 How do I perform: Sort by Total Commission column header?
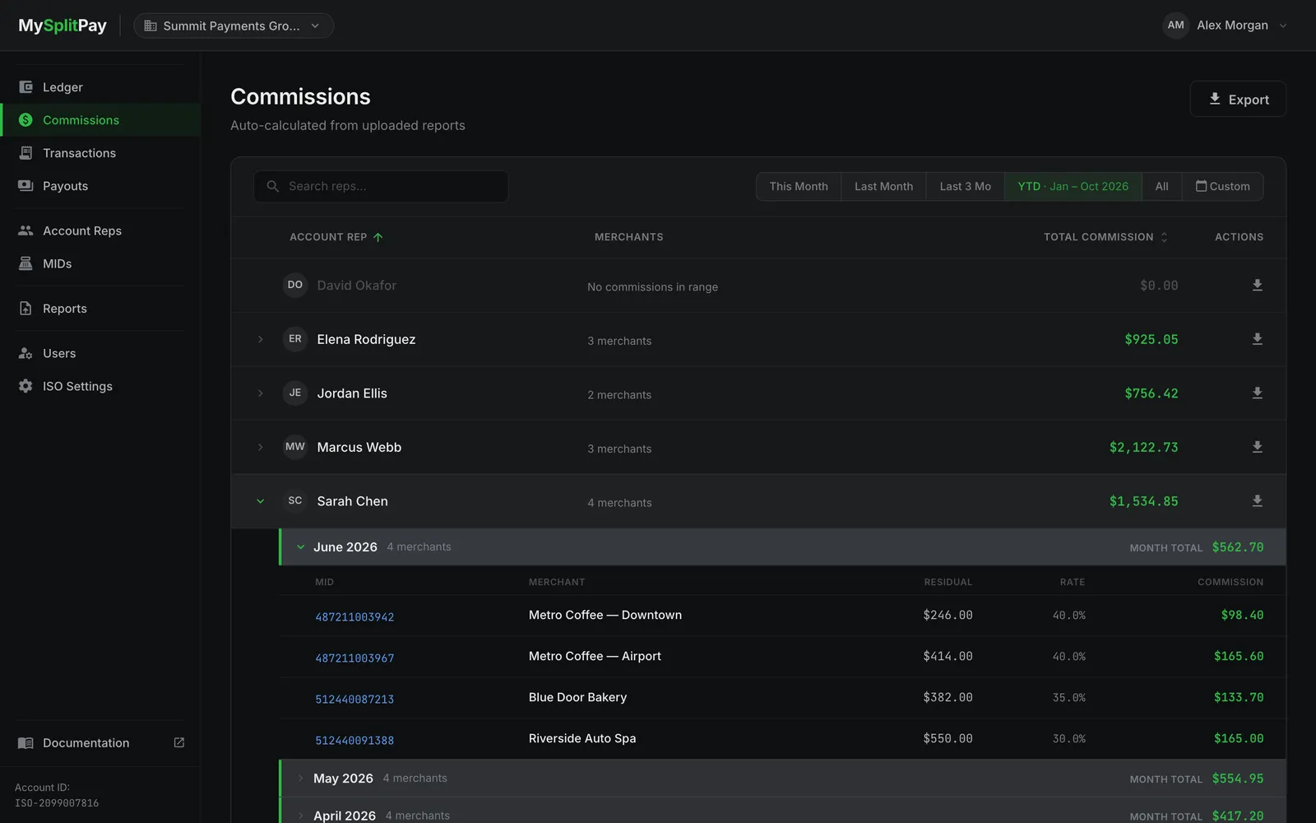pos(1105,237)
